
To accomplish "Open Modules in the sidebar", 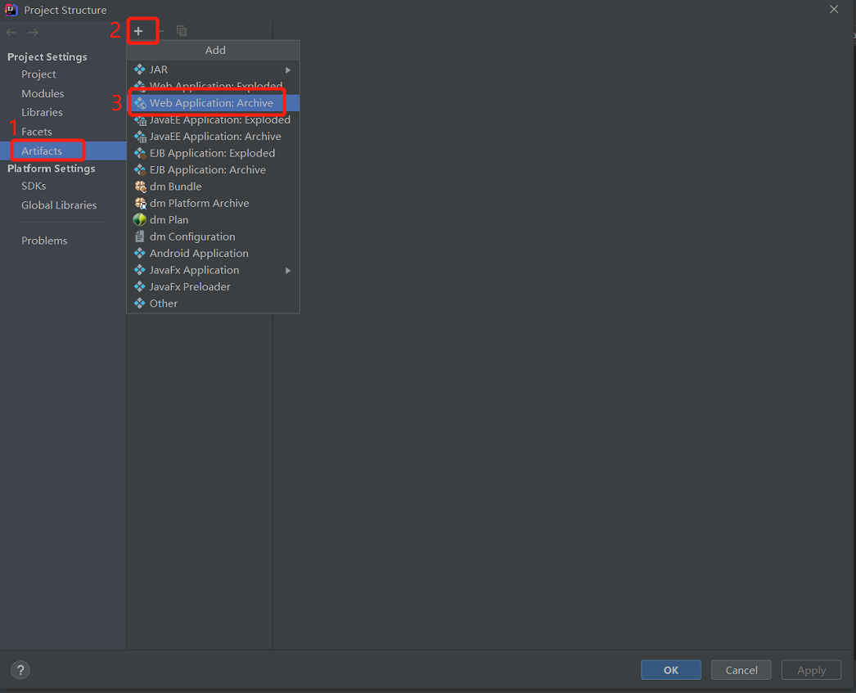I will [63, 93].
